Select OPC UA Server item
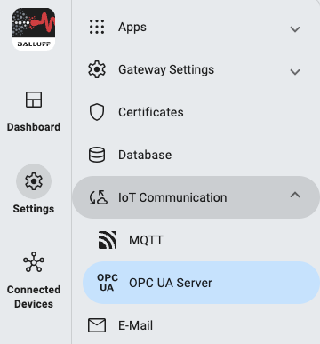 (201, 283)
